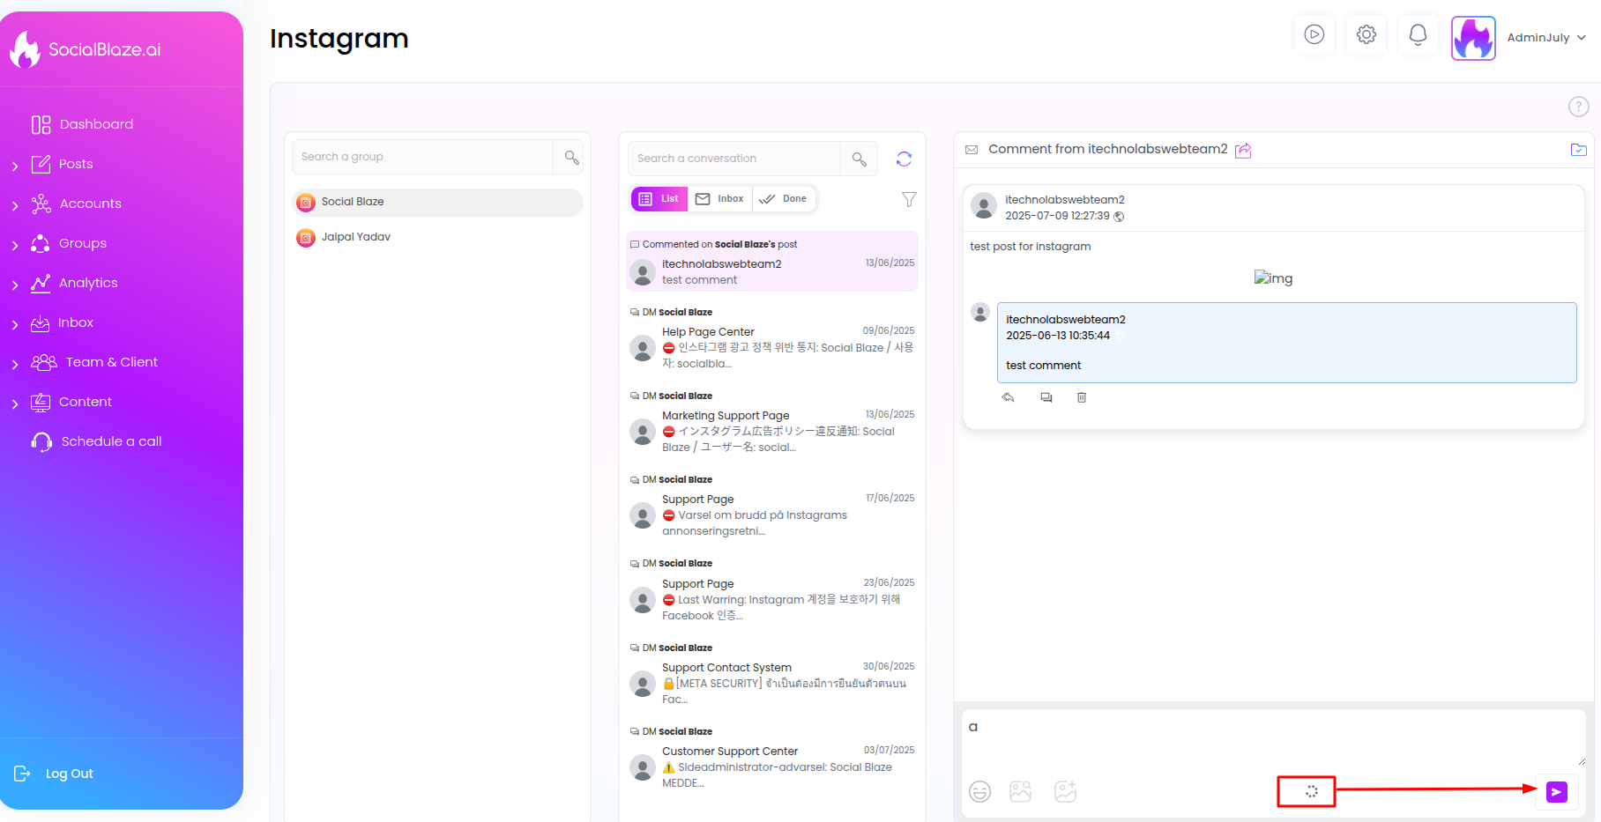Switch to the Done tab
This screenshot has height=822, width=1601.
pos(784,199)
